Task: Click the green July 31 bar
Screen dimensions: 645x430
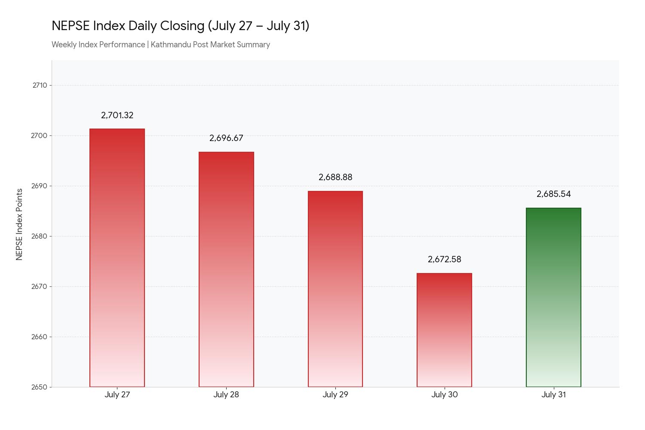Action: pos(553,298)
